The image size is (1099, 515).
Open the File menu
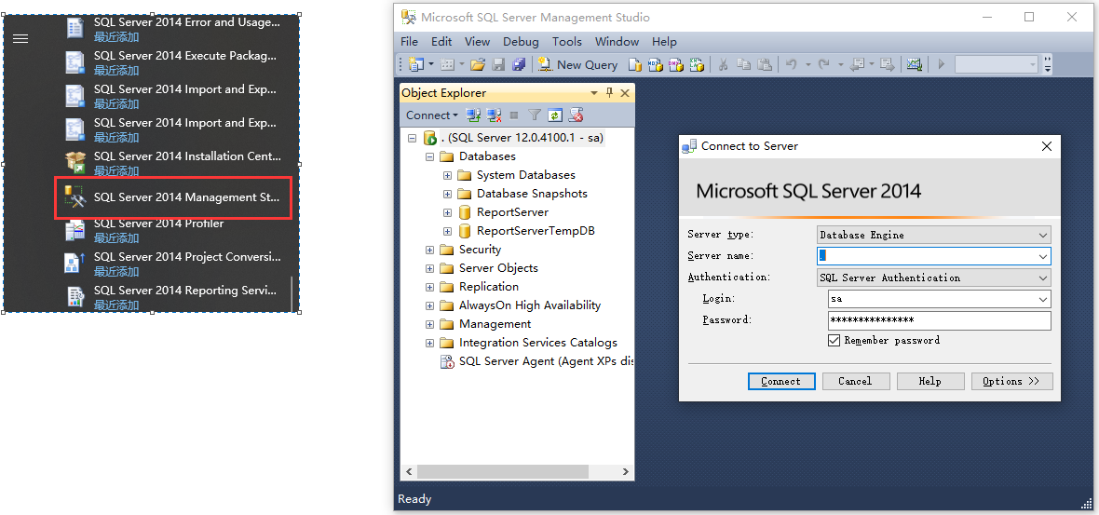[x=409, y=42]
